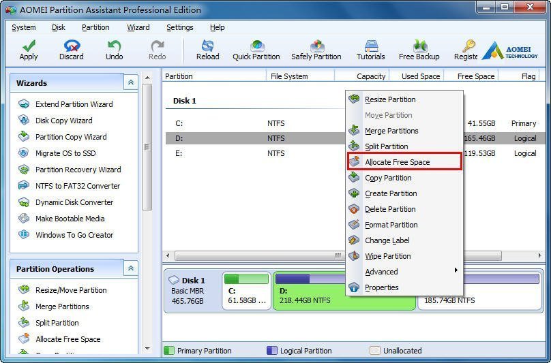The height and width of the screenshot is (363, 551).
Task: Open Windows To Go Creator
Action: click(x=65, y=235)
